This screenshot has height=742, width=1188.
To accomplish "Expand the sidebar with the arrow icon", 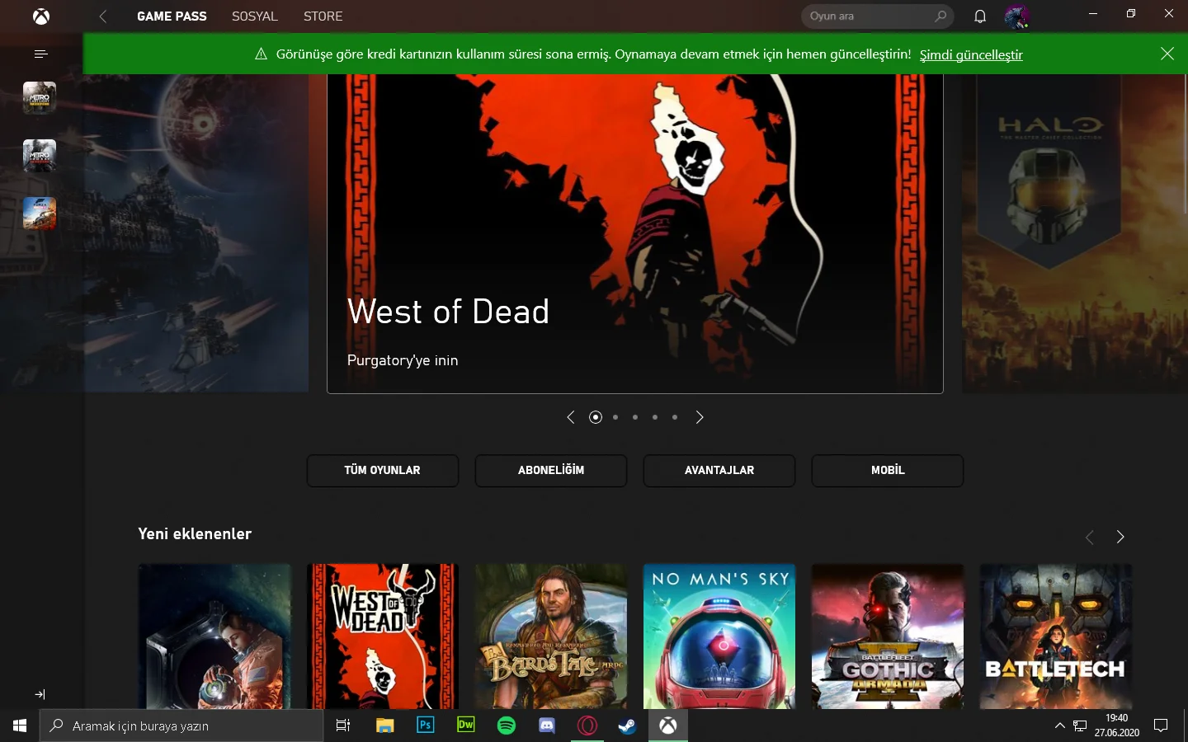I will 40,694.
